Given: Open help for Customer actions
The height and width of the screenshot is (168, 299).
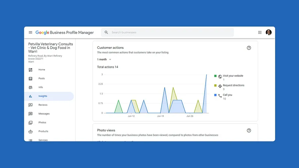Looking at the screenshot, I should point(249,48).
